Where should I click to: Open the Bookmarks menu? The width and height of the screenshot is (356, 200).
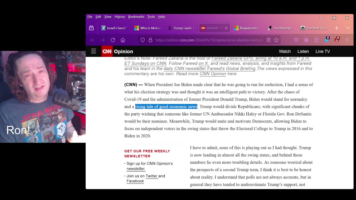136,17
